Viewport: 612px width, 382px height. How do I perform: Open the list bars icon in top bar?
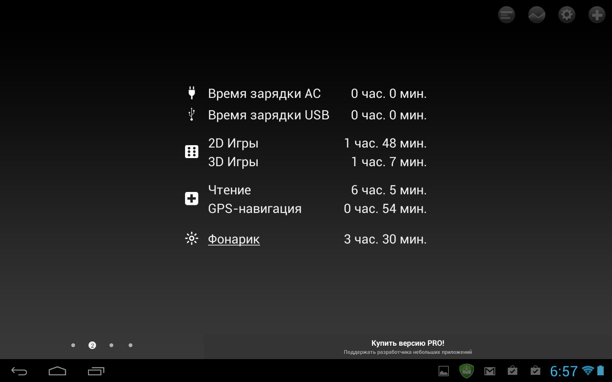(x=506, y=15)
